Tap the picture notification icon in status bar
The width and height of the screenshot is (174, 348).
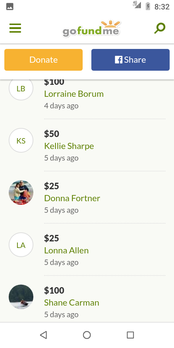10,7
